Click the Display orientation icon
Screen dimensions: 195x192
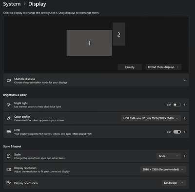click(x=9, y=183)
